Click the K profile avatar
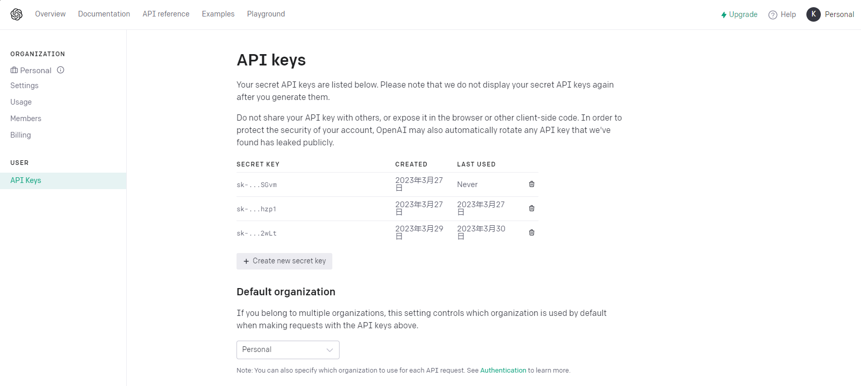 (x=813, y=14)
